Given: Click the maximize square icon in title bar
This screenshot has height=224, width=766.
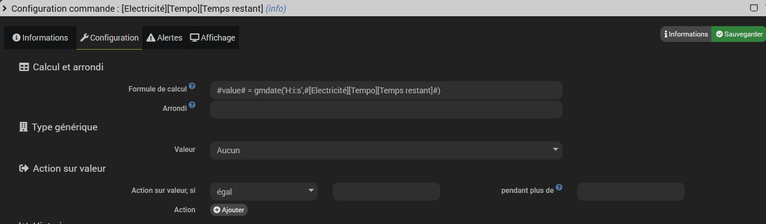Looking at the screenshot, I should pyautogui.click(x=754, y=8).
